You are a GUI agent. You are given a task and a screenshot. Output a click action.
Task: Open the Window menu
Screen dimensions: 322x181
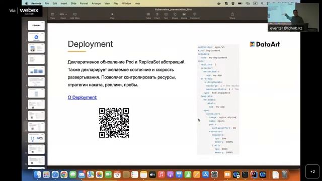point(126,4)
